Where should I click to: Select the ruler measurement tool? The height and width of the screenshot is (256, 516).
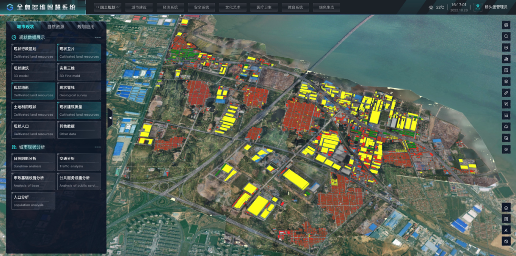tap(506, 92)
